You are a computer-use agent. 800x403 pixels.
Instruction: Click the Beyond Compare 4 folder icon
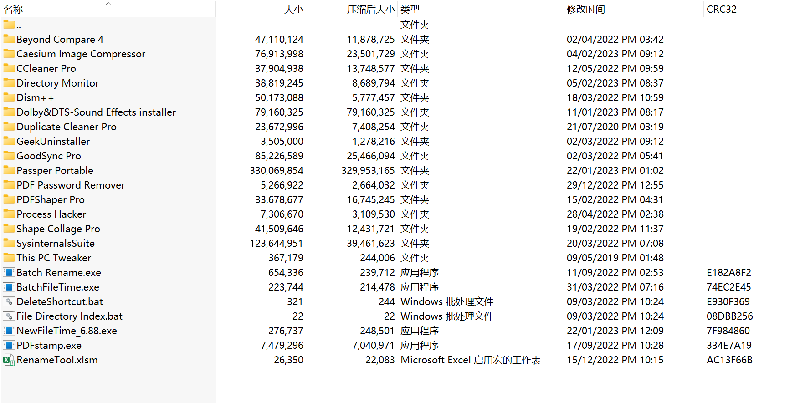click(x=9, y=39)
